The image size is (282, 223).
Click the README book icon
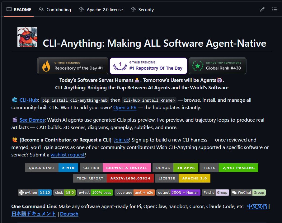(9, 9)
